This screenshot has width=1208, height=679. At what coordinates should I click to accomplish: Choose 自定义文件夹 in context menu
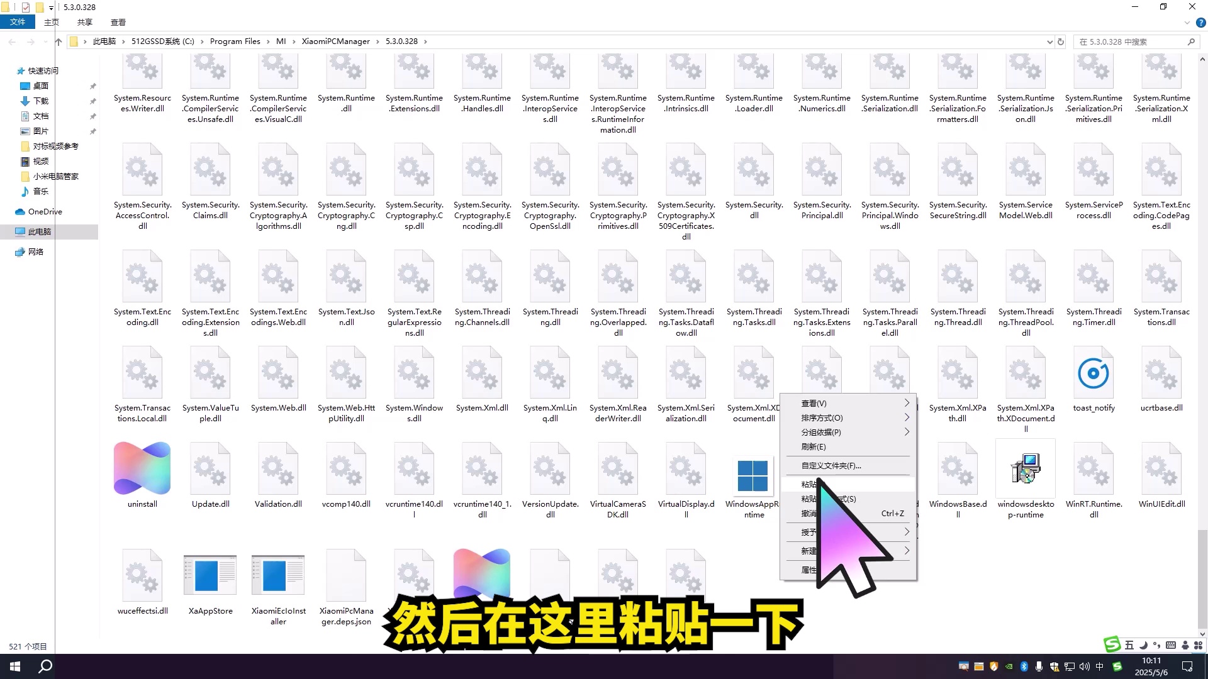(830, 466)
